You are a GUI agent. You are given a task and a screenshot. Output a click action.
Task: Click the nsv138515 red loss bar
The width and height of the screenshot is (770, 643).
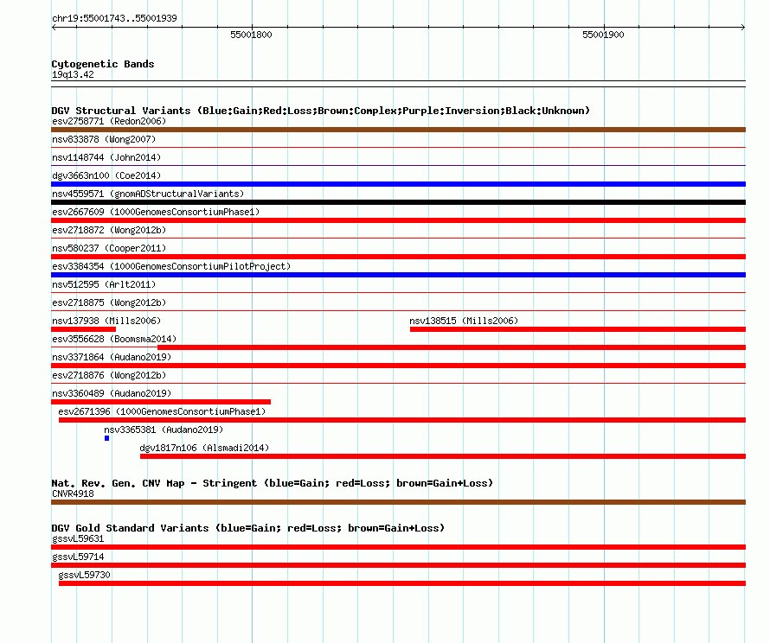[578, 329]
